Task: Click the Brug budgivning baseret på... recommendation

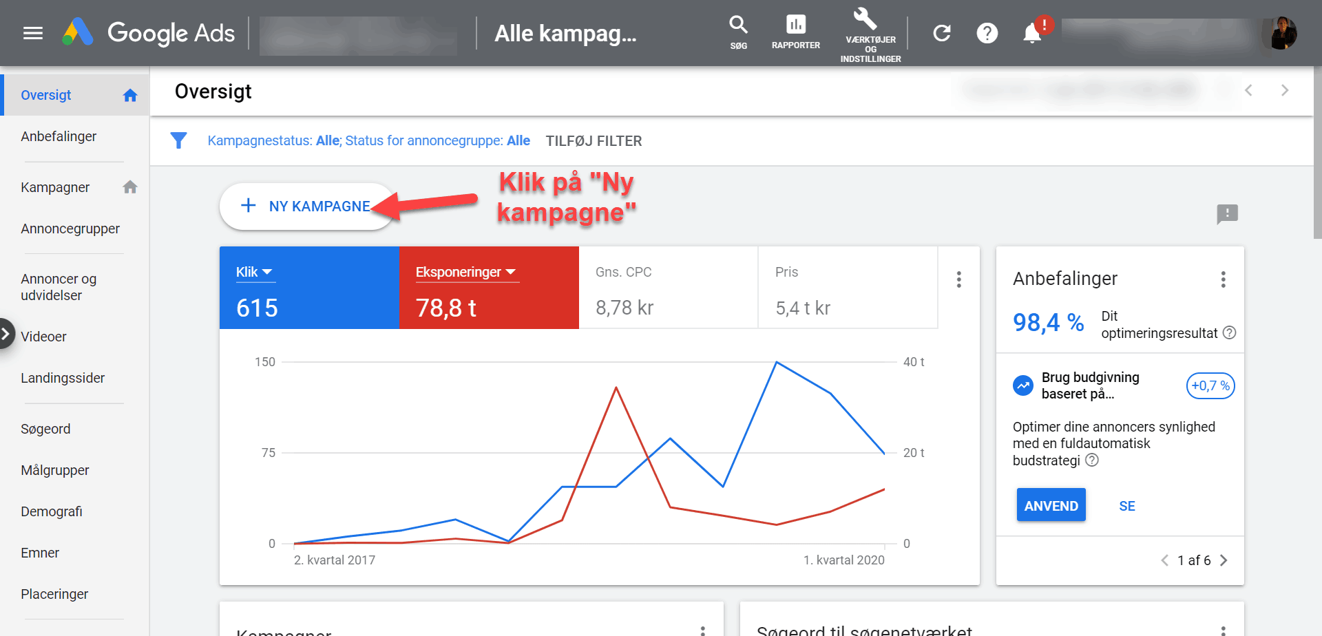Action: point(1090,385)
